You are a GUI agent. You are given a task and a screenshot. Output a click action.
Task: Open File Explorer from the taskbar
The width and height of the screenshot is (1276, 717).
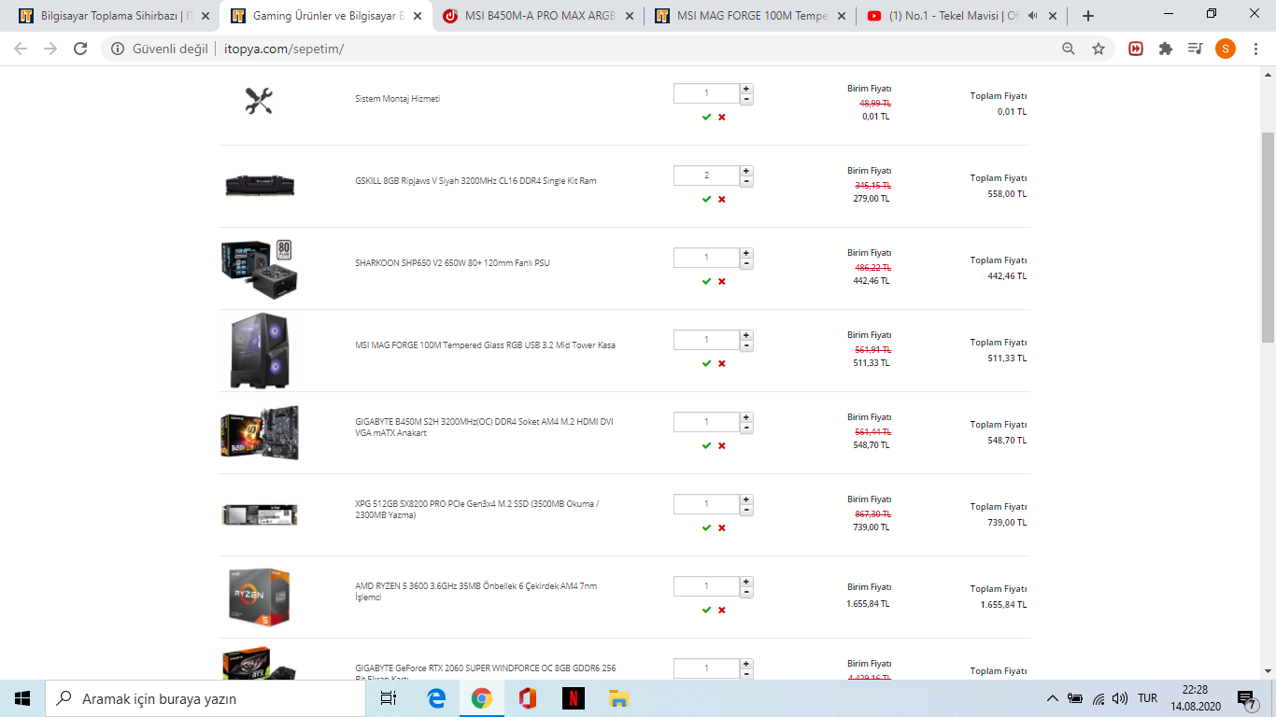(618, 698)
